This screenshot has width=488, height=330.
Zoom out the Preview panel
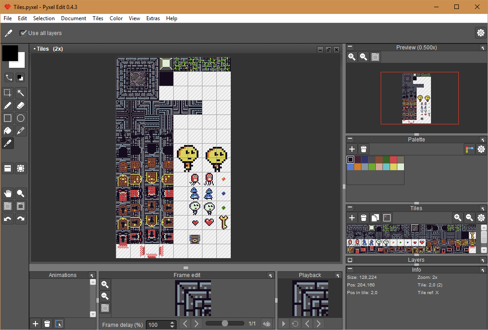pos(364,57)
